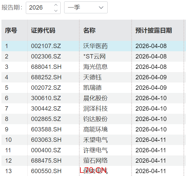Click 许继电气 disclosure date 2026-04-11
The image size is (186, 176).
(151, 150)
